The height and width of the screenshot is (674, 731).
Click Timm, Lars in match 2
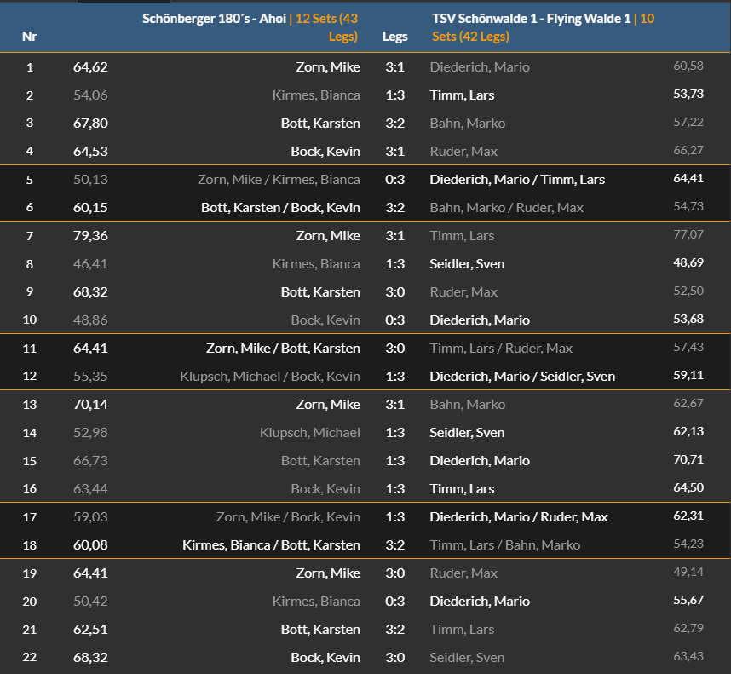[462, 95]
